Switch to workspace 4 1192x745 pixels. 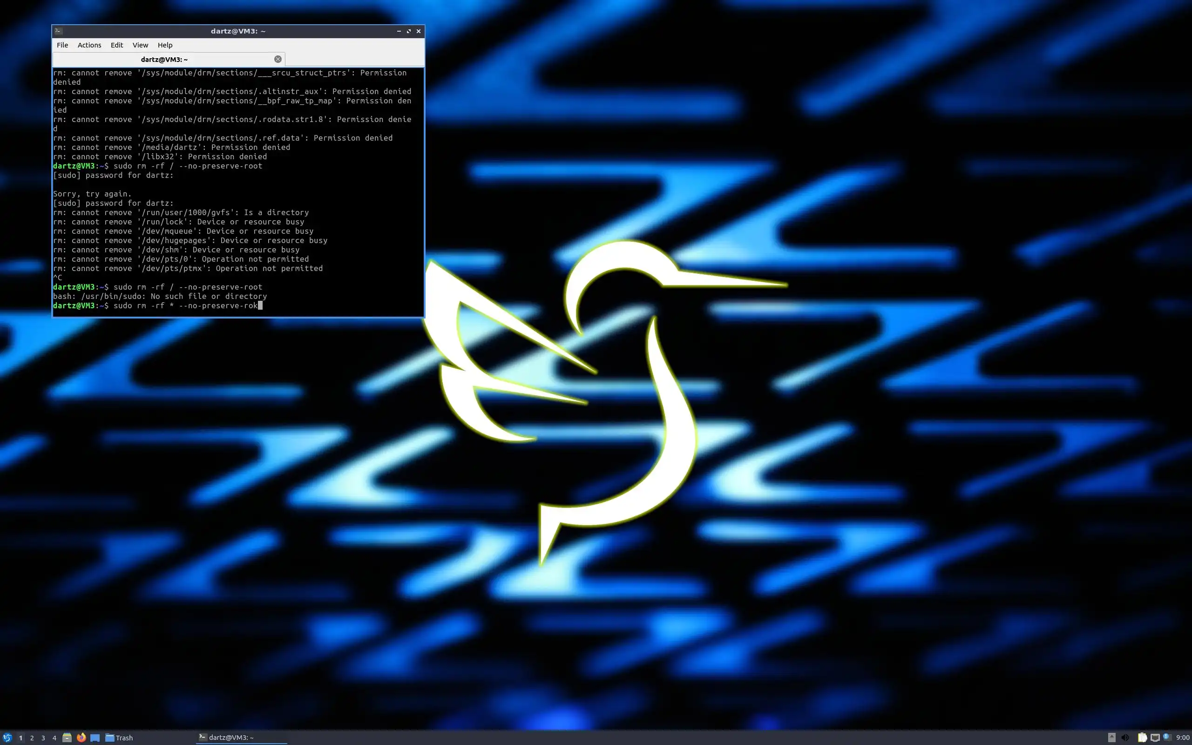54,738
